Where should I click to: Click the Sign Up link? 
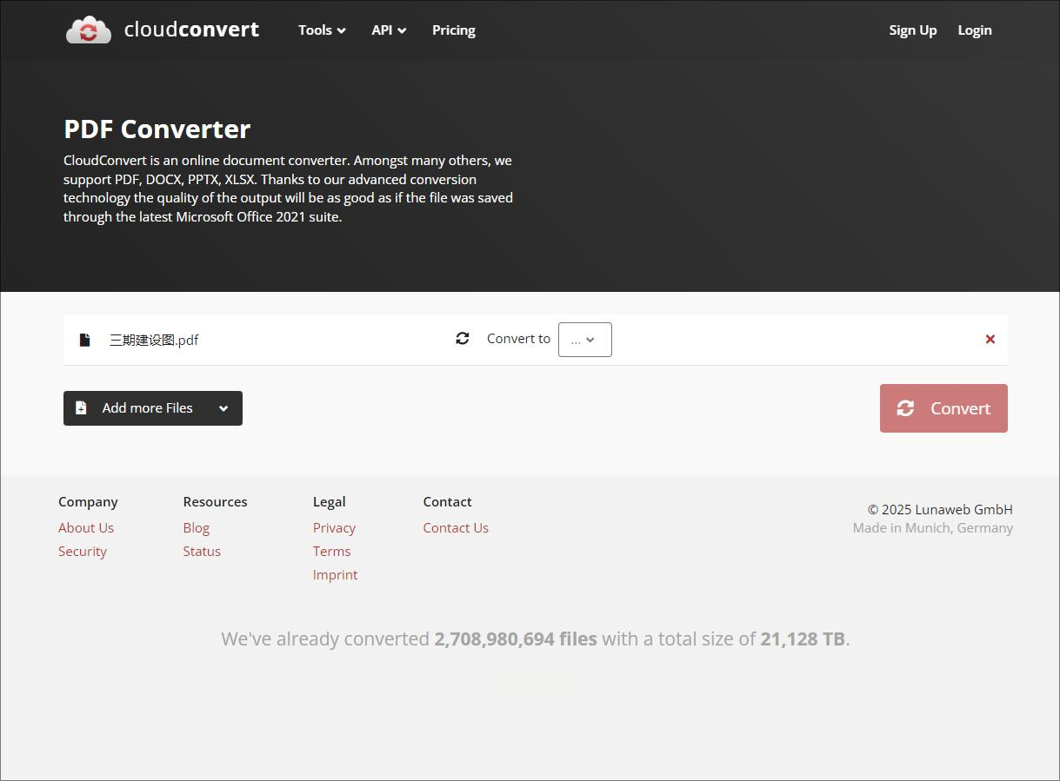pos(913,30)
